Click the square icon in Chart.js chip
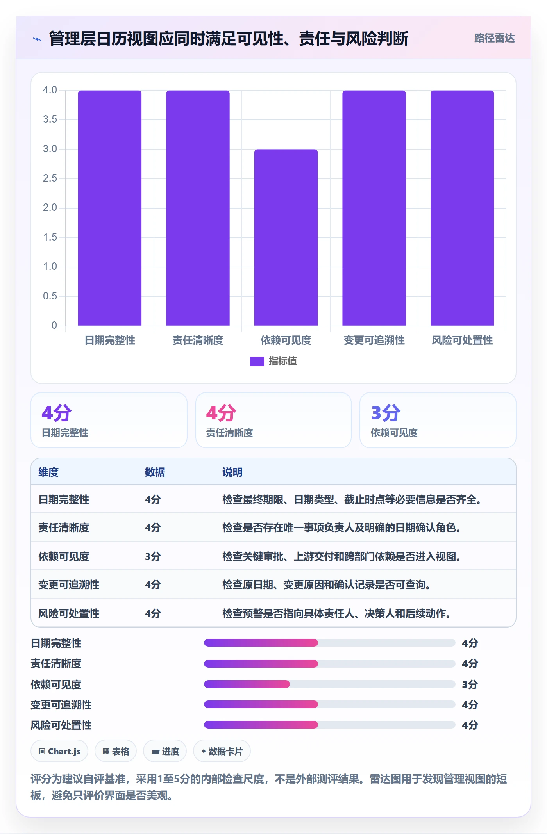This screenshot has width=547, height=834. 42,752
